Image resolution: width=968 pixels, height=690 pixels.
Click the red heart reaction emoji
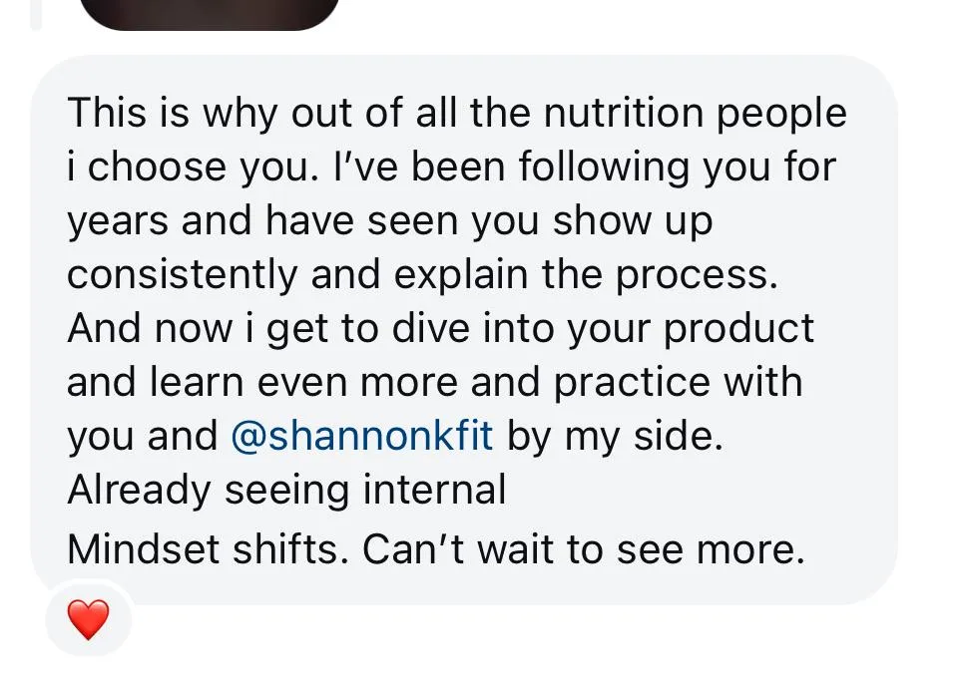[x=88, y=618]
